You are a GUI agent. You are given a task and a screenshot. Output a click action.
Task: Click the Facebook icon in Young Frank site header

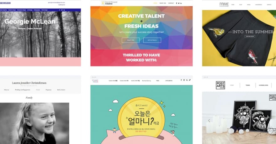(x=181, y=80)
